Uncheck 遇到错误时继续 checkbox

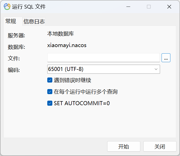coord(50,80)
